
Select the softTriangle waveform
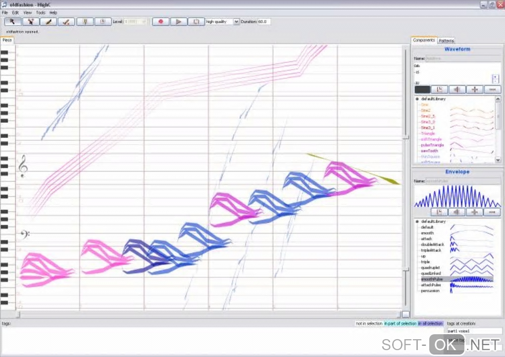(431, 139)
